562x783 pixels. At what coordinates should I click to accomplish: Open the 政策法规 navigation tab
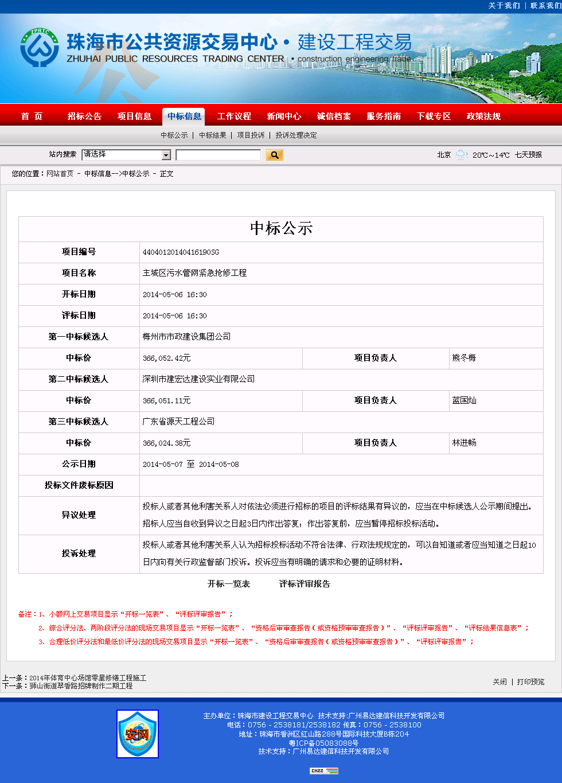(483, 116)
